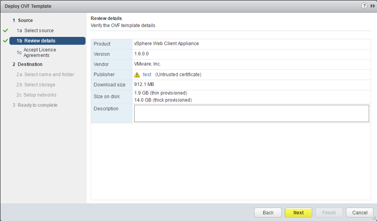The height and width of the screenshot is (221, 377).
Task: Click the 1 Source section heading
Action: point(23,20)
